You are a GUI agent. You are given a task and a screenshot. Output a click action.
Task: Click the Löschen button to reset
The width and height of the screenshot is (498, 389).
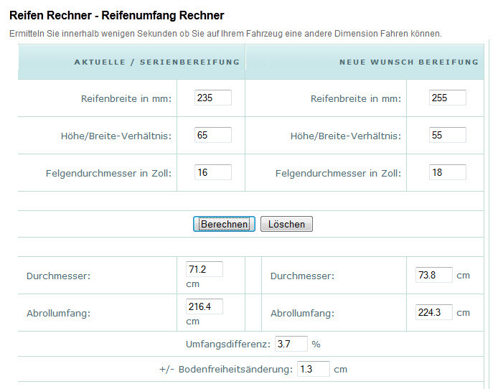point(286,224)
